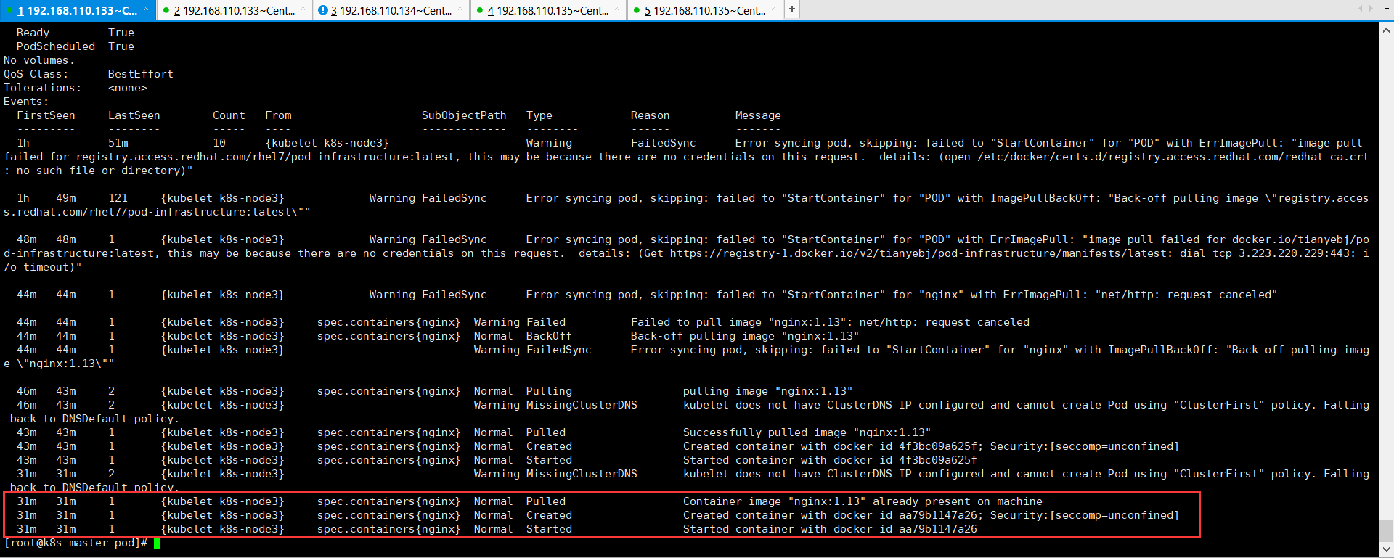Screen dimensions: 1394x558
Task: Click "Created container with docker id 4f3bc09a625f"
Action: click(830, 446)
